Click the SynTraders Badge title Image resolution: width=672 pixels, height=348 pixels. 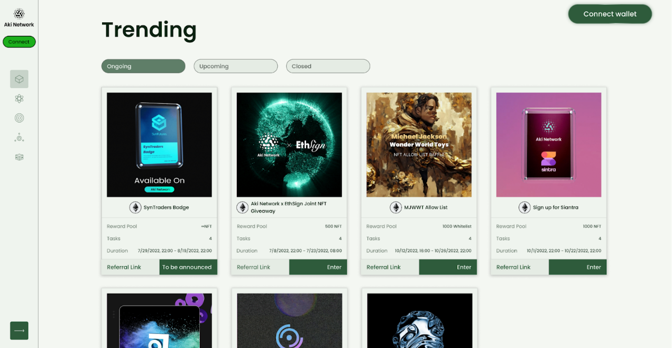pyautogui.click(x=167, y=208)
